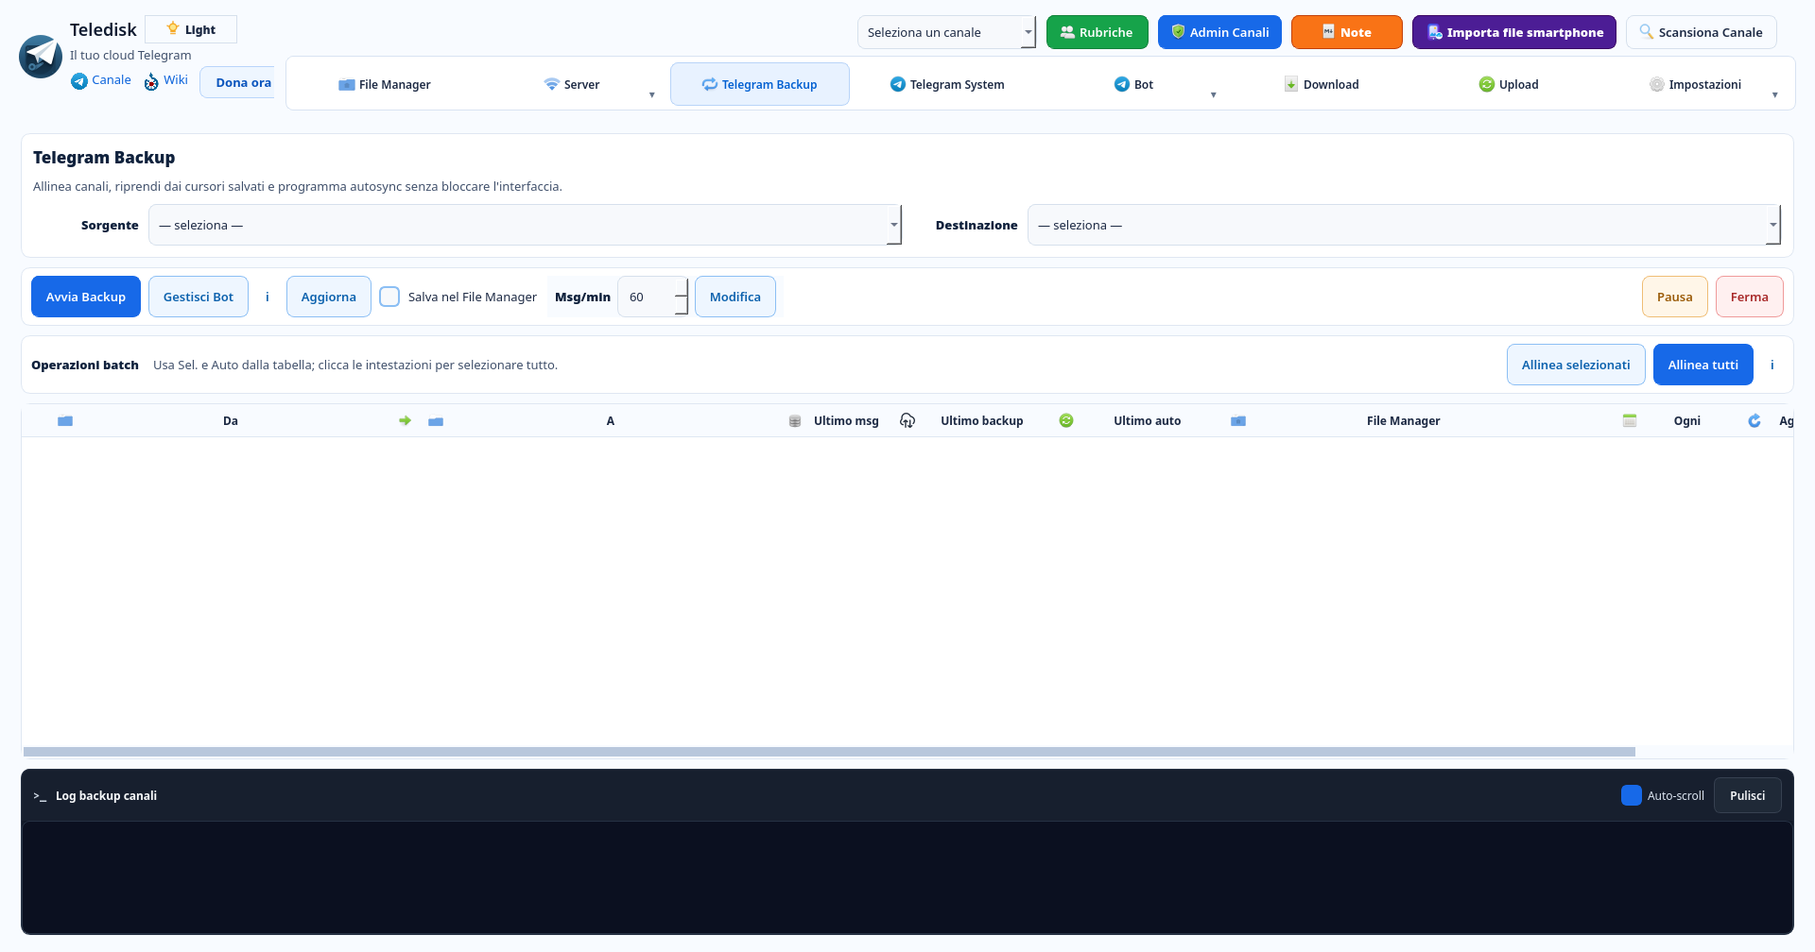The height and width of the screenshot is (952, 1815).
Task: Click Importa file smartphone button
Action: point(1514,32)
